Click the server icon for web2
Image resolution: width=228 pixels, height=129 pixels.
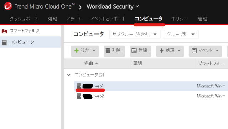click(79, 96)
